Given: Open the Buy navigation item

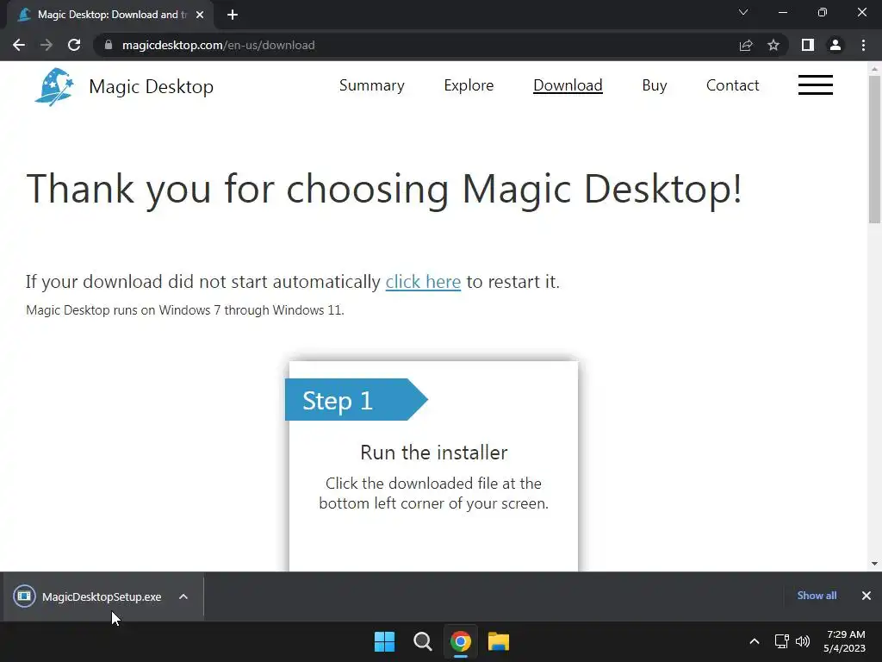Looking at the screenshot, I should [x=655, y=85].
